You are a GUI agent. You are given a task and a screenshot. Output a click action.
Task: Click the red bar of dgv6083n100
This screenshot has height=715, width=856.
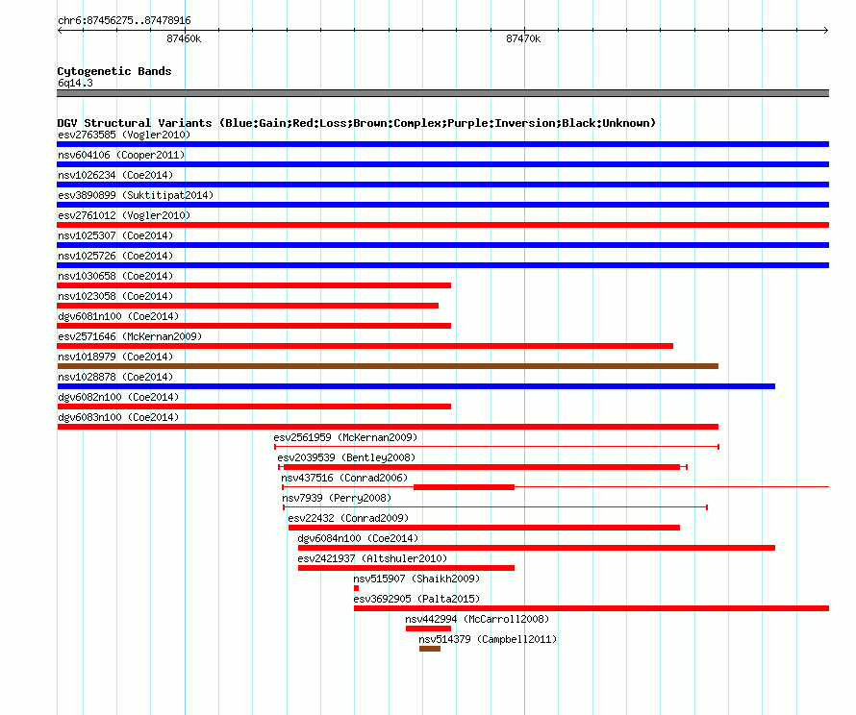(x=388, y=427)
